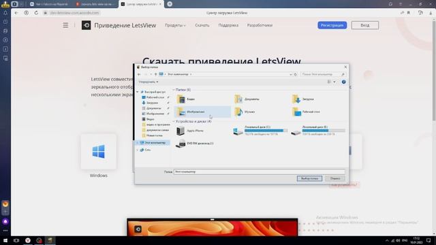The image size is (436, 245).
Task: Select the Изображения folder in the dialog
Action: pos(202,112)
